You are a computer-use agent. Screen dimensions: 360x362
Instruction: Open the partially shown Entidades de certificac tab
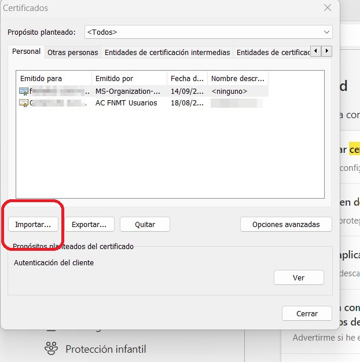(x=273, y=53)
